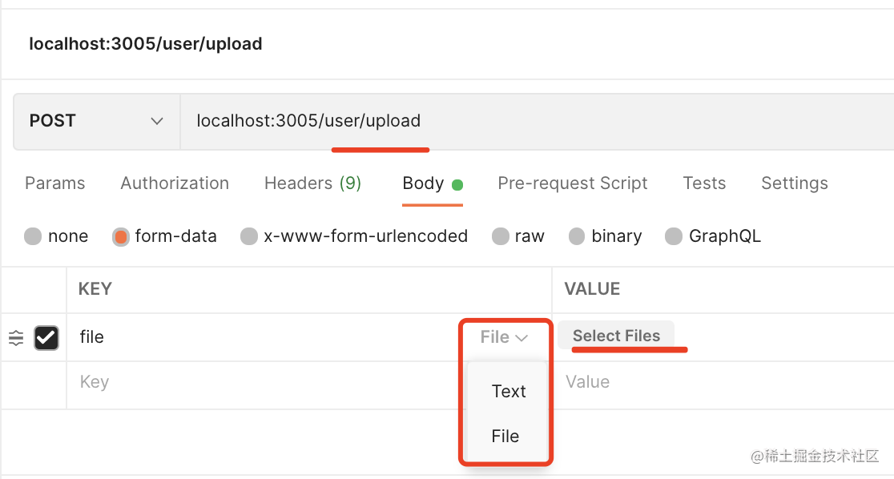Screen dimensions: 894x479
Task: Click the Select Files button
Action: click(x=616, y=336)
